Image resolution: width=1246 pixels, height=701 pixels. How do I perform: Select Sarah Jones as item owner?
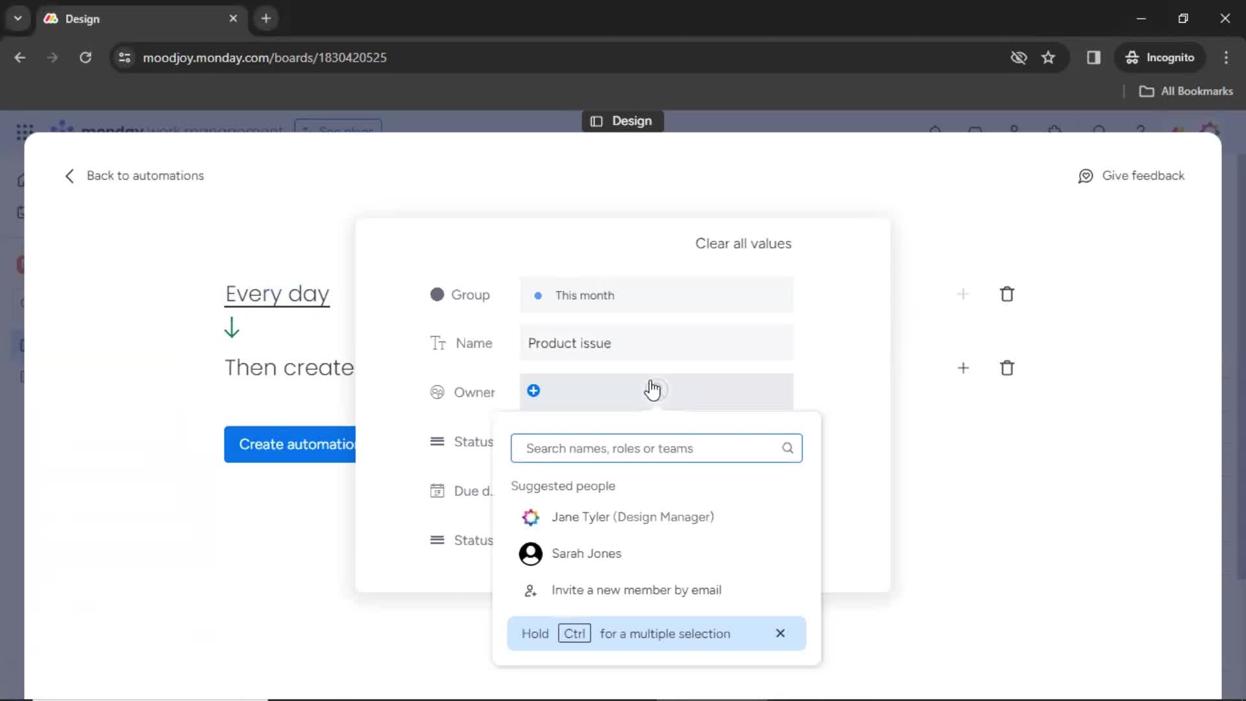(586, 552)
